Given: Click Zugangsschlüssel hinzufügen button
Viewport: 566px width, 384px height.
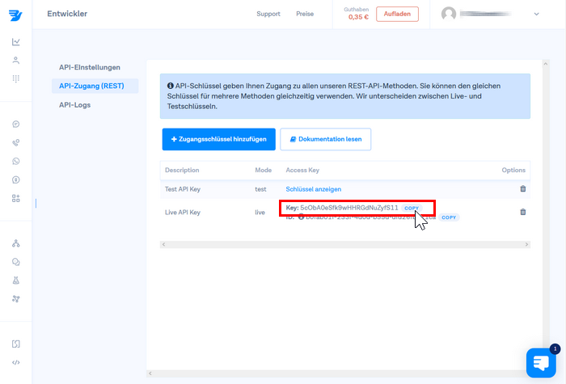Looking at the screenshot, I should pos(219,139).
